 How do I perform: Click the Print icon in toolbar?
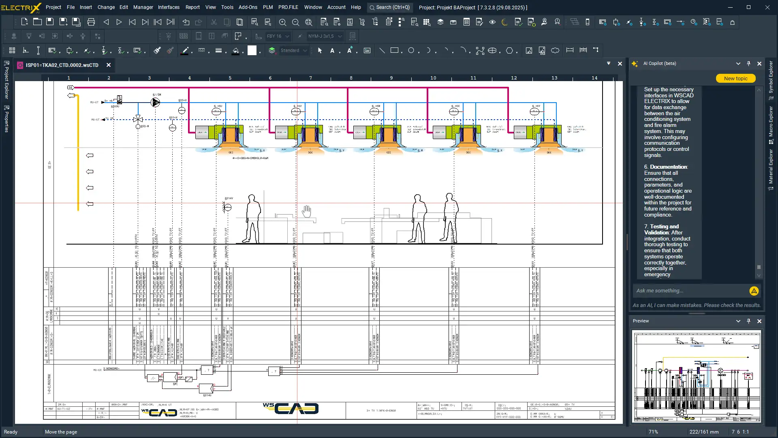click(x=91, y=22)
